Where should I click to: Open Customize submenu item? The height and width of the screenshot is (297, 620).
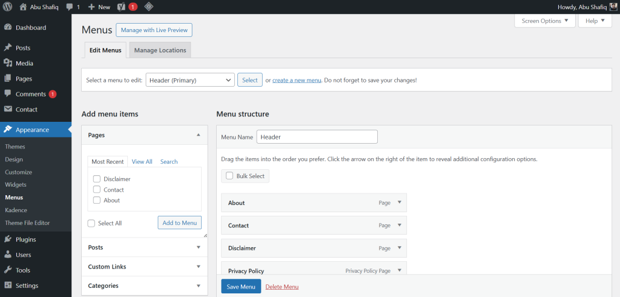coord(19,172)
